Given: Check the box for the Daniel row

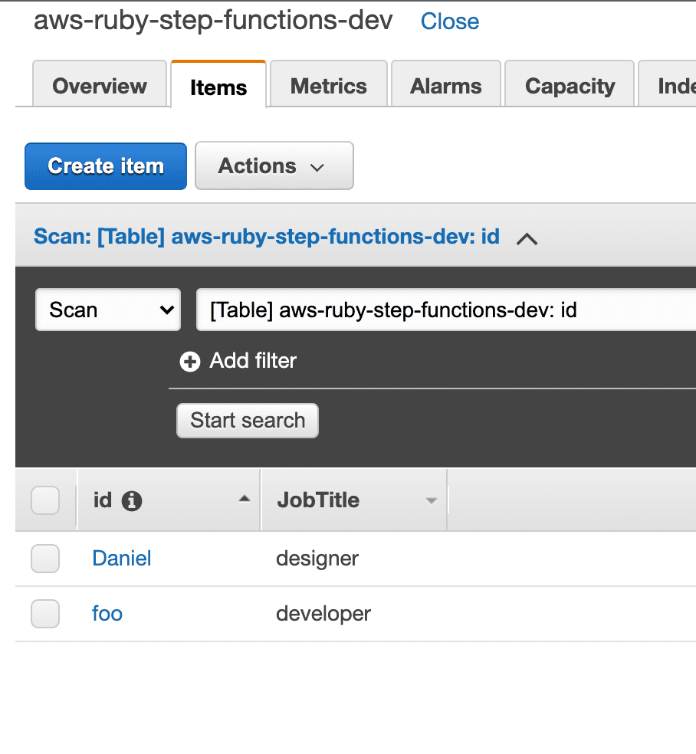Looking at the screenshot, I should coord(45,559).
